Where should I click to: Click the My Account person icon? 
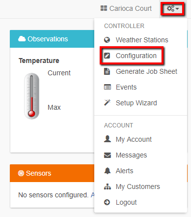(x=108, y=139)
